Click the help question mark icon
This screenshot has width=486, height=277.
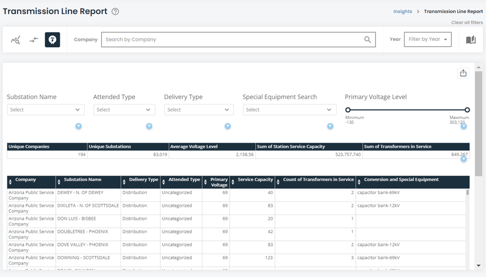[115, 12]
